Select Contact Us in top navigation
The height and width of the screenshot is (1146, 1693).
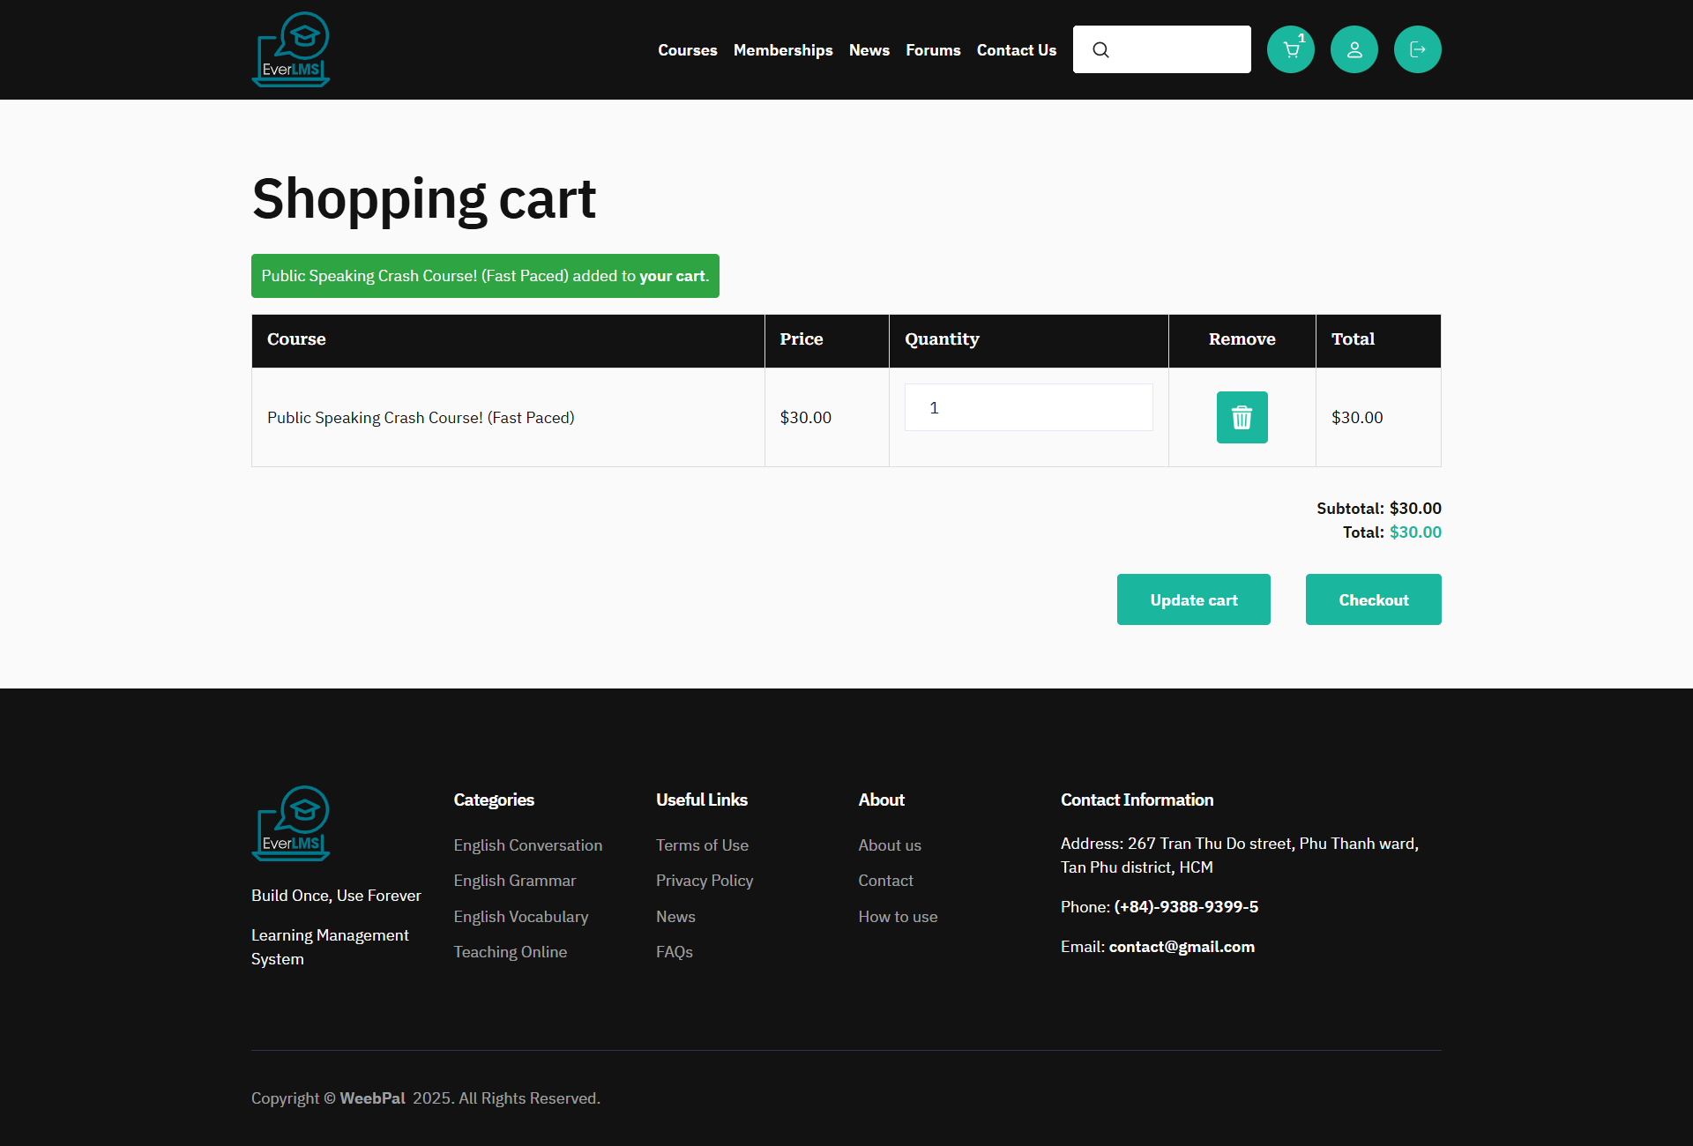pos(1016,50)
